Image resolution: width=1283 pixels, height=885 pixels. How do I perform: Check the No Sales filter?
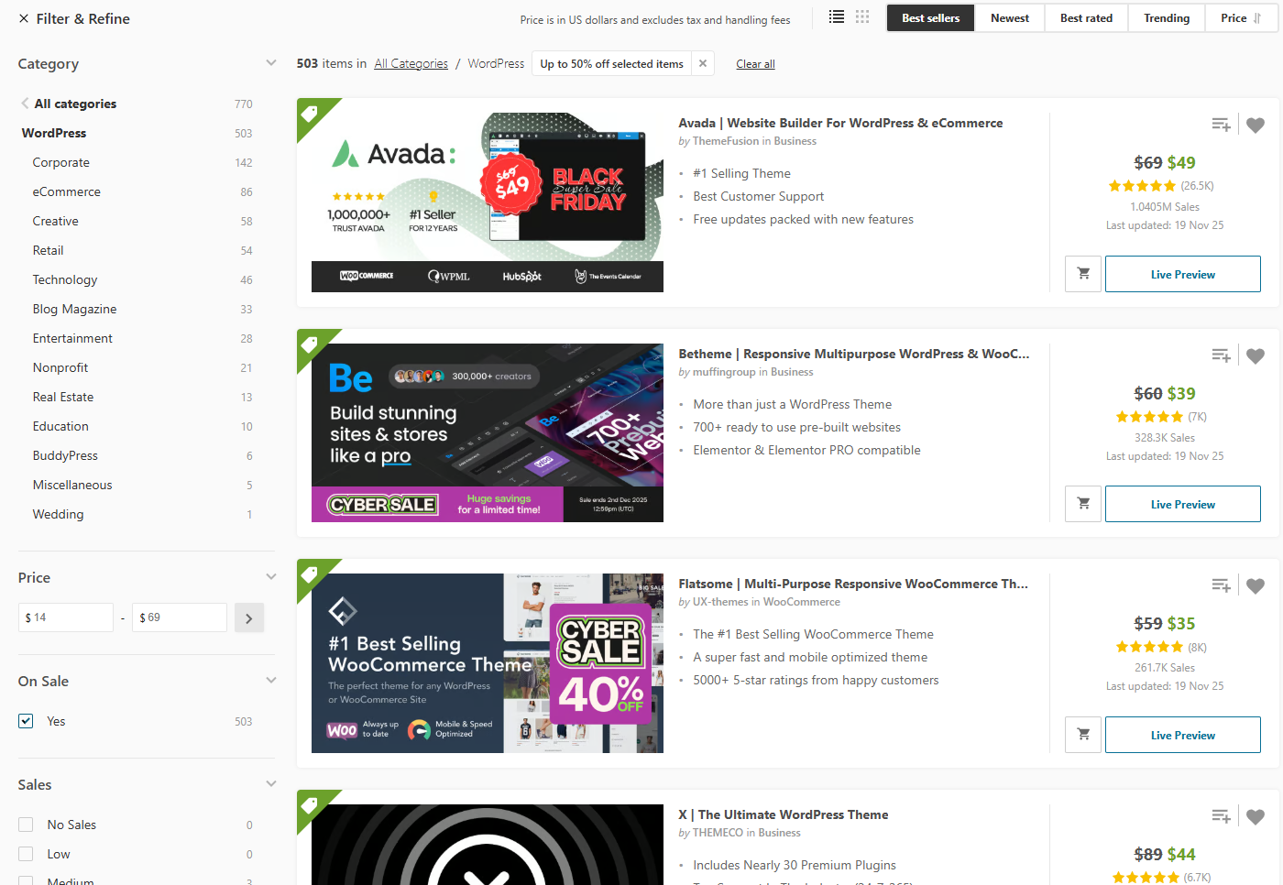click(x=25, y=825)
